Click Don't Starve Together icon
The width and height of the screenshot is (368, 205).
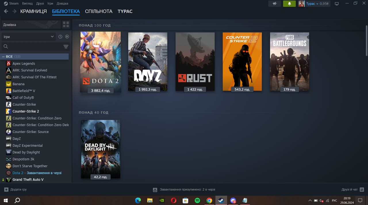(x=9, y=166)
